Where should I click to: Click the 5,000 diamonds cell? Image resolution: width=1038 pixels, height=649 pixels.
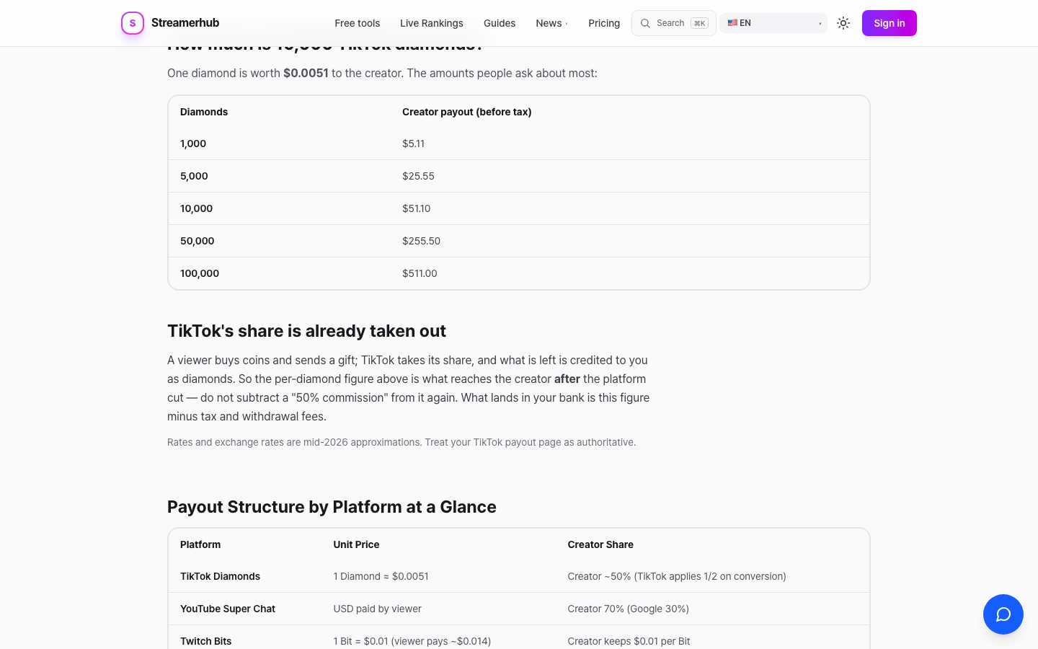194,176
